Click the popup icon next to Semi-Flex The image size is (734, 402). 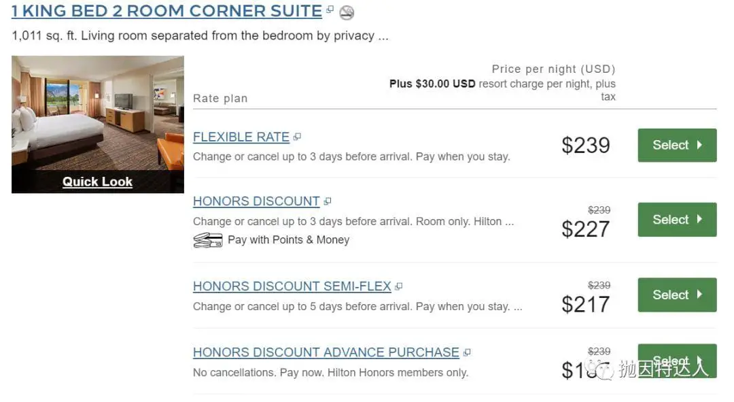coord(399,286)
